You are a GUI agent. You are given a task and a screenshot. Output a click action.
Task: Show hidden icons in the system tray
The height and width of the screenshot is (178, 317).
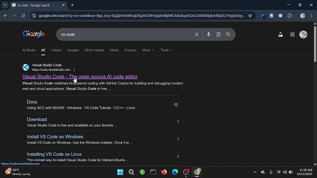pos(255,172)
